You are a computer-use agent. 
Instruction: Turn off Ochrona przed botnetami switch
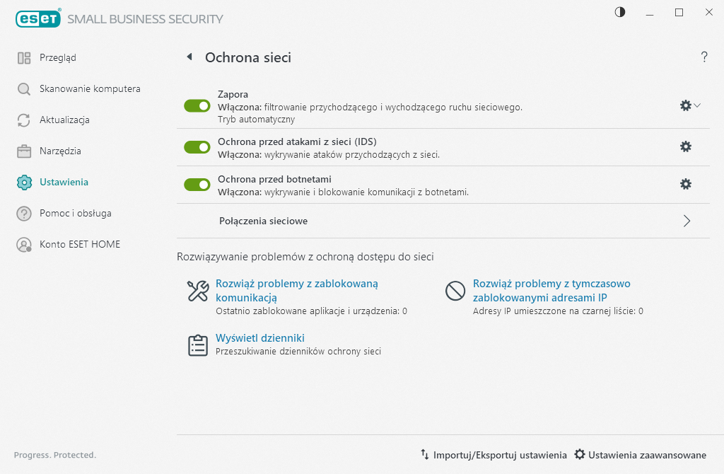(x=197, y=184)
